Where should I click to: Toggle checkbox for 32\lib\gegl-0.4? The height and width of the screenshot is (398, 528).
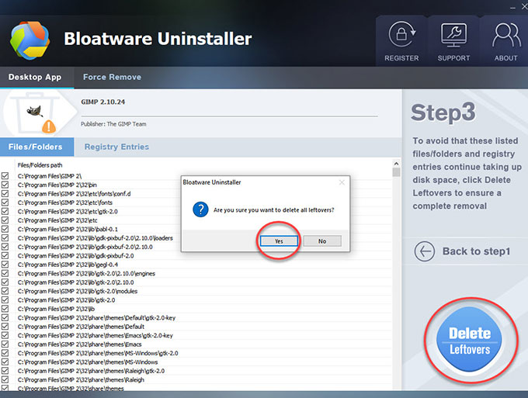click(5, 265)
